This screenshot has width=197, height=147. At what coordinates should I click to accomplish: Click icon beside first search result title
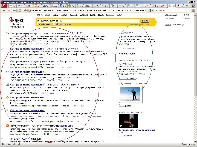tap(7, 33)
